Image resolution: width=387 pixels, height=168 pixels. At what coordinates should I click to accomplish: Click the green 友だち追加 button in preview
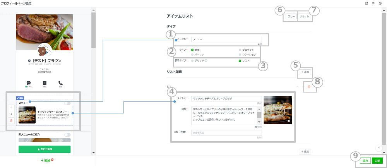tap(45, 149)
